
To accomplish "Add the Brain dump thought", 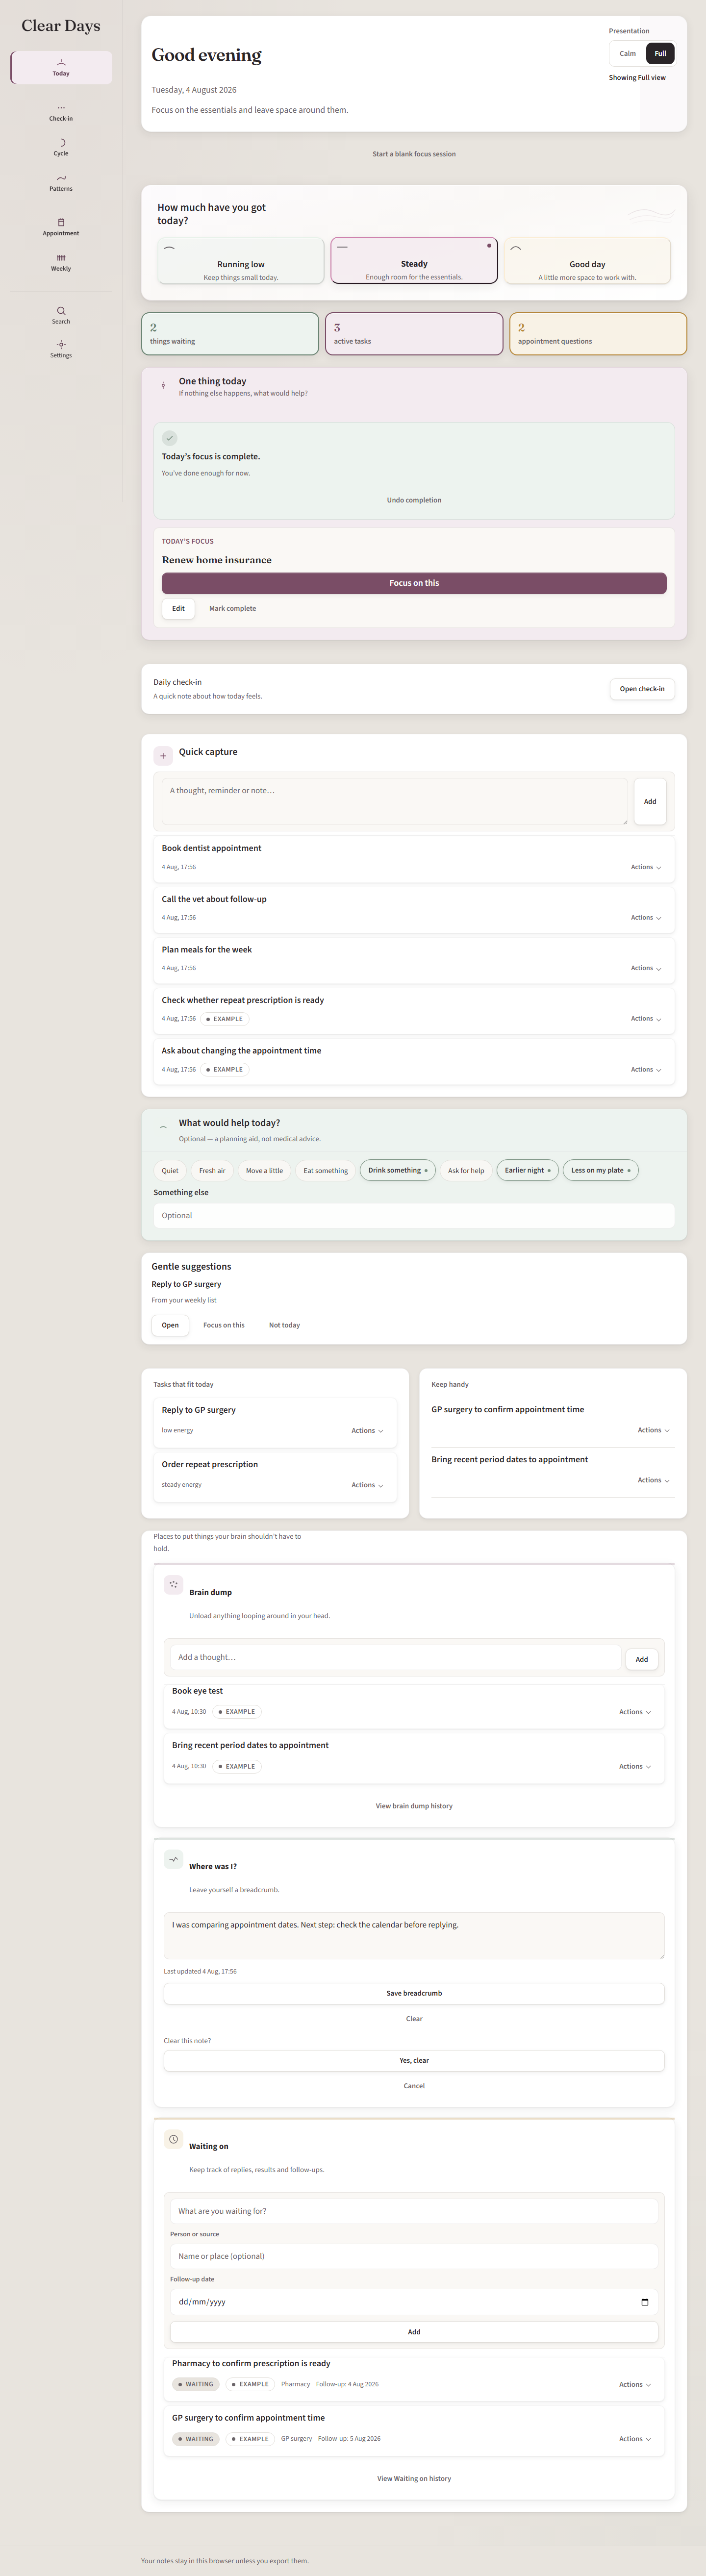I will pos(642,1659).
